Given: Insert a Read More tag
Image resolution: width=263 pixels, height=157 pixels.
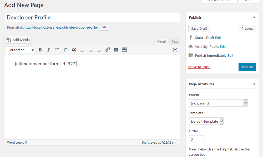Looking at the screenshot, I should tap(116, 50).
